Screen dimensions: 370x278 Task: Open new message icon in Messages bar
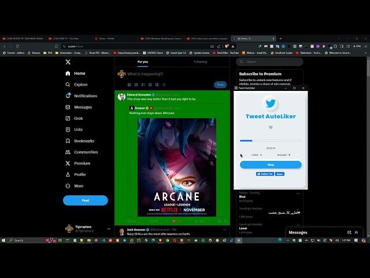(x=348, y=233)
